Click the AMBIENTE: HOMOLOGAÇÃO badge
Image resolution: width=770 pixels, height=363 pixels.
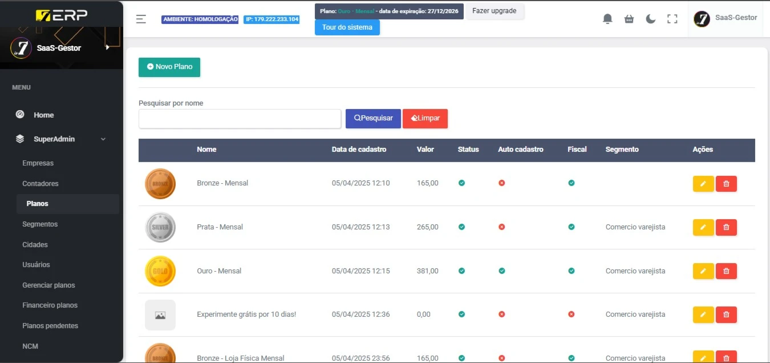click(200, 19)
